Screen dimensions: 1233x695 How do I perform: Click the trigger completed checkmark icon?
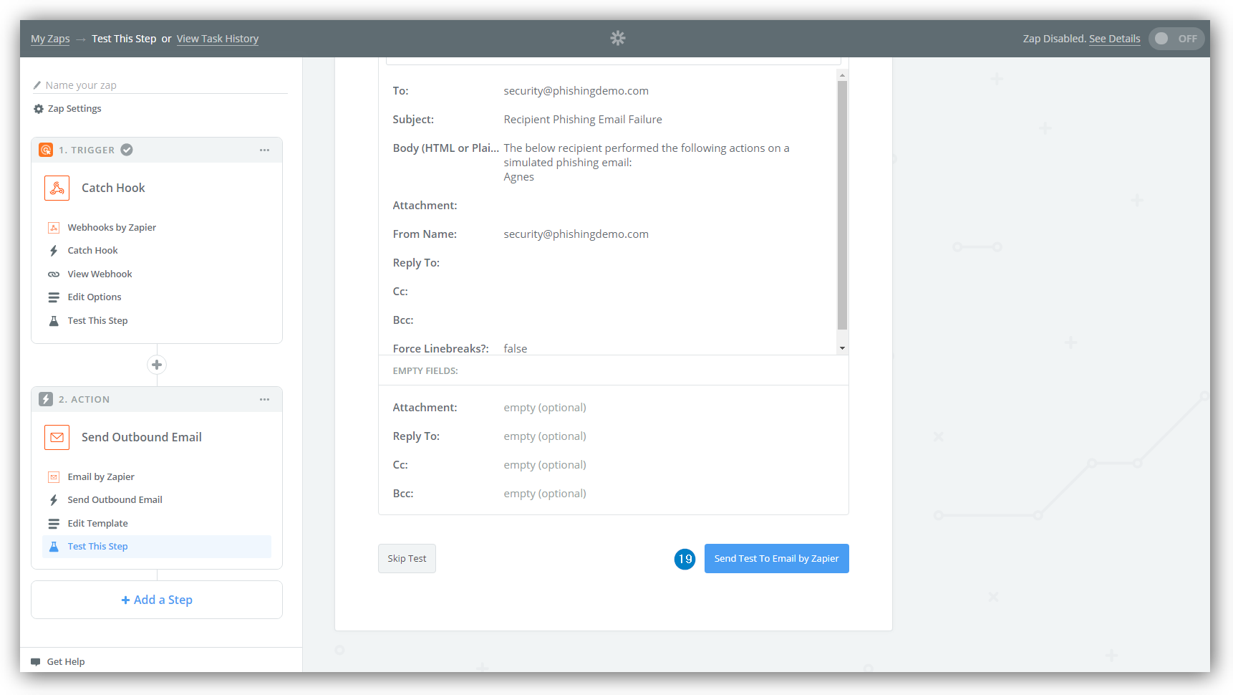click(127, 150)
